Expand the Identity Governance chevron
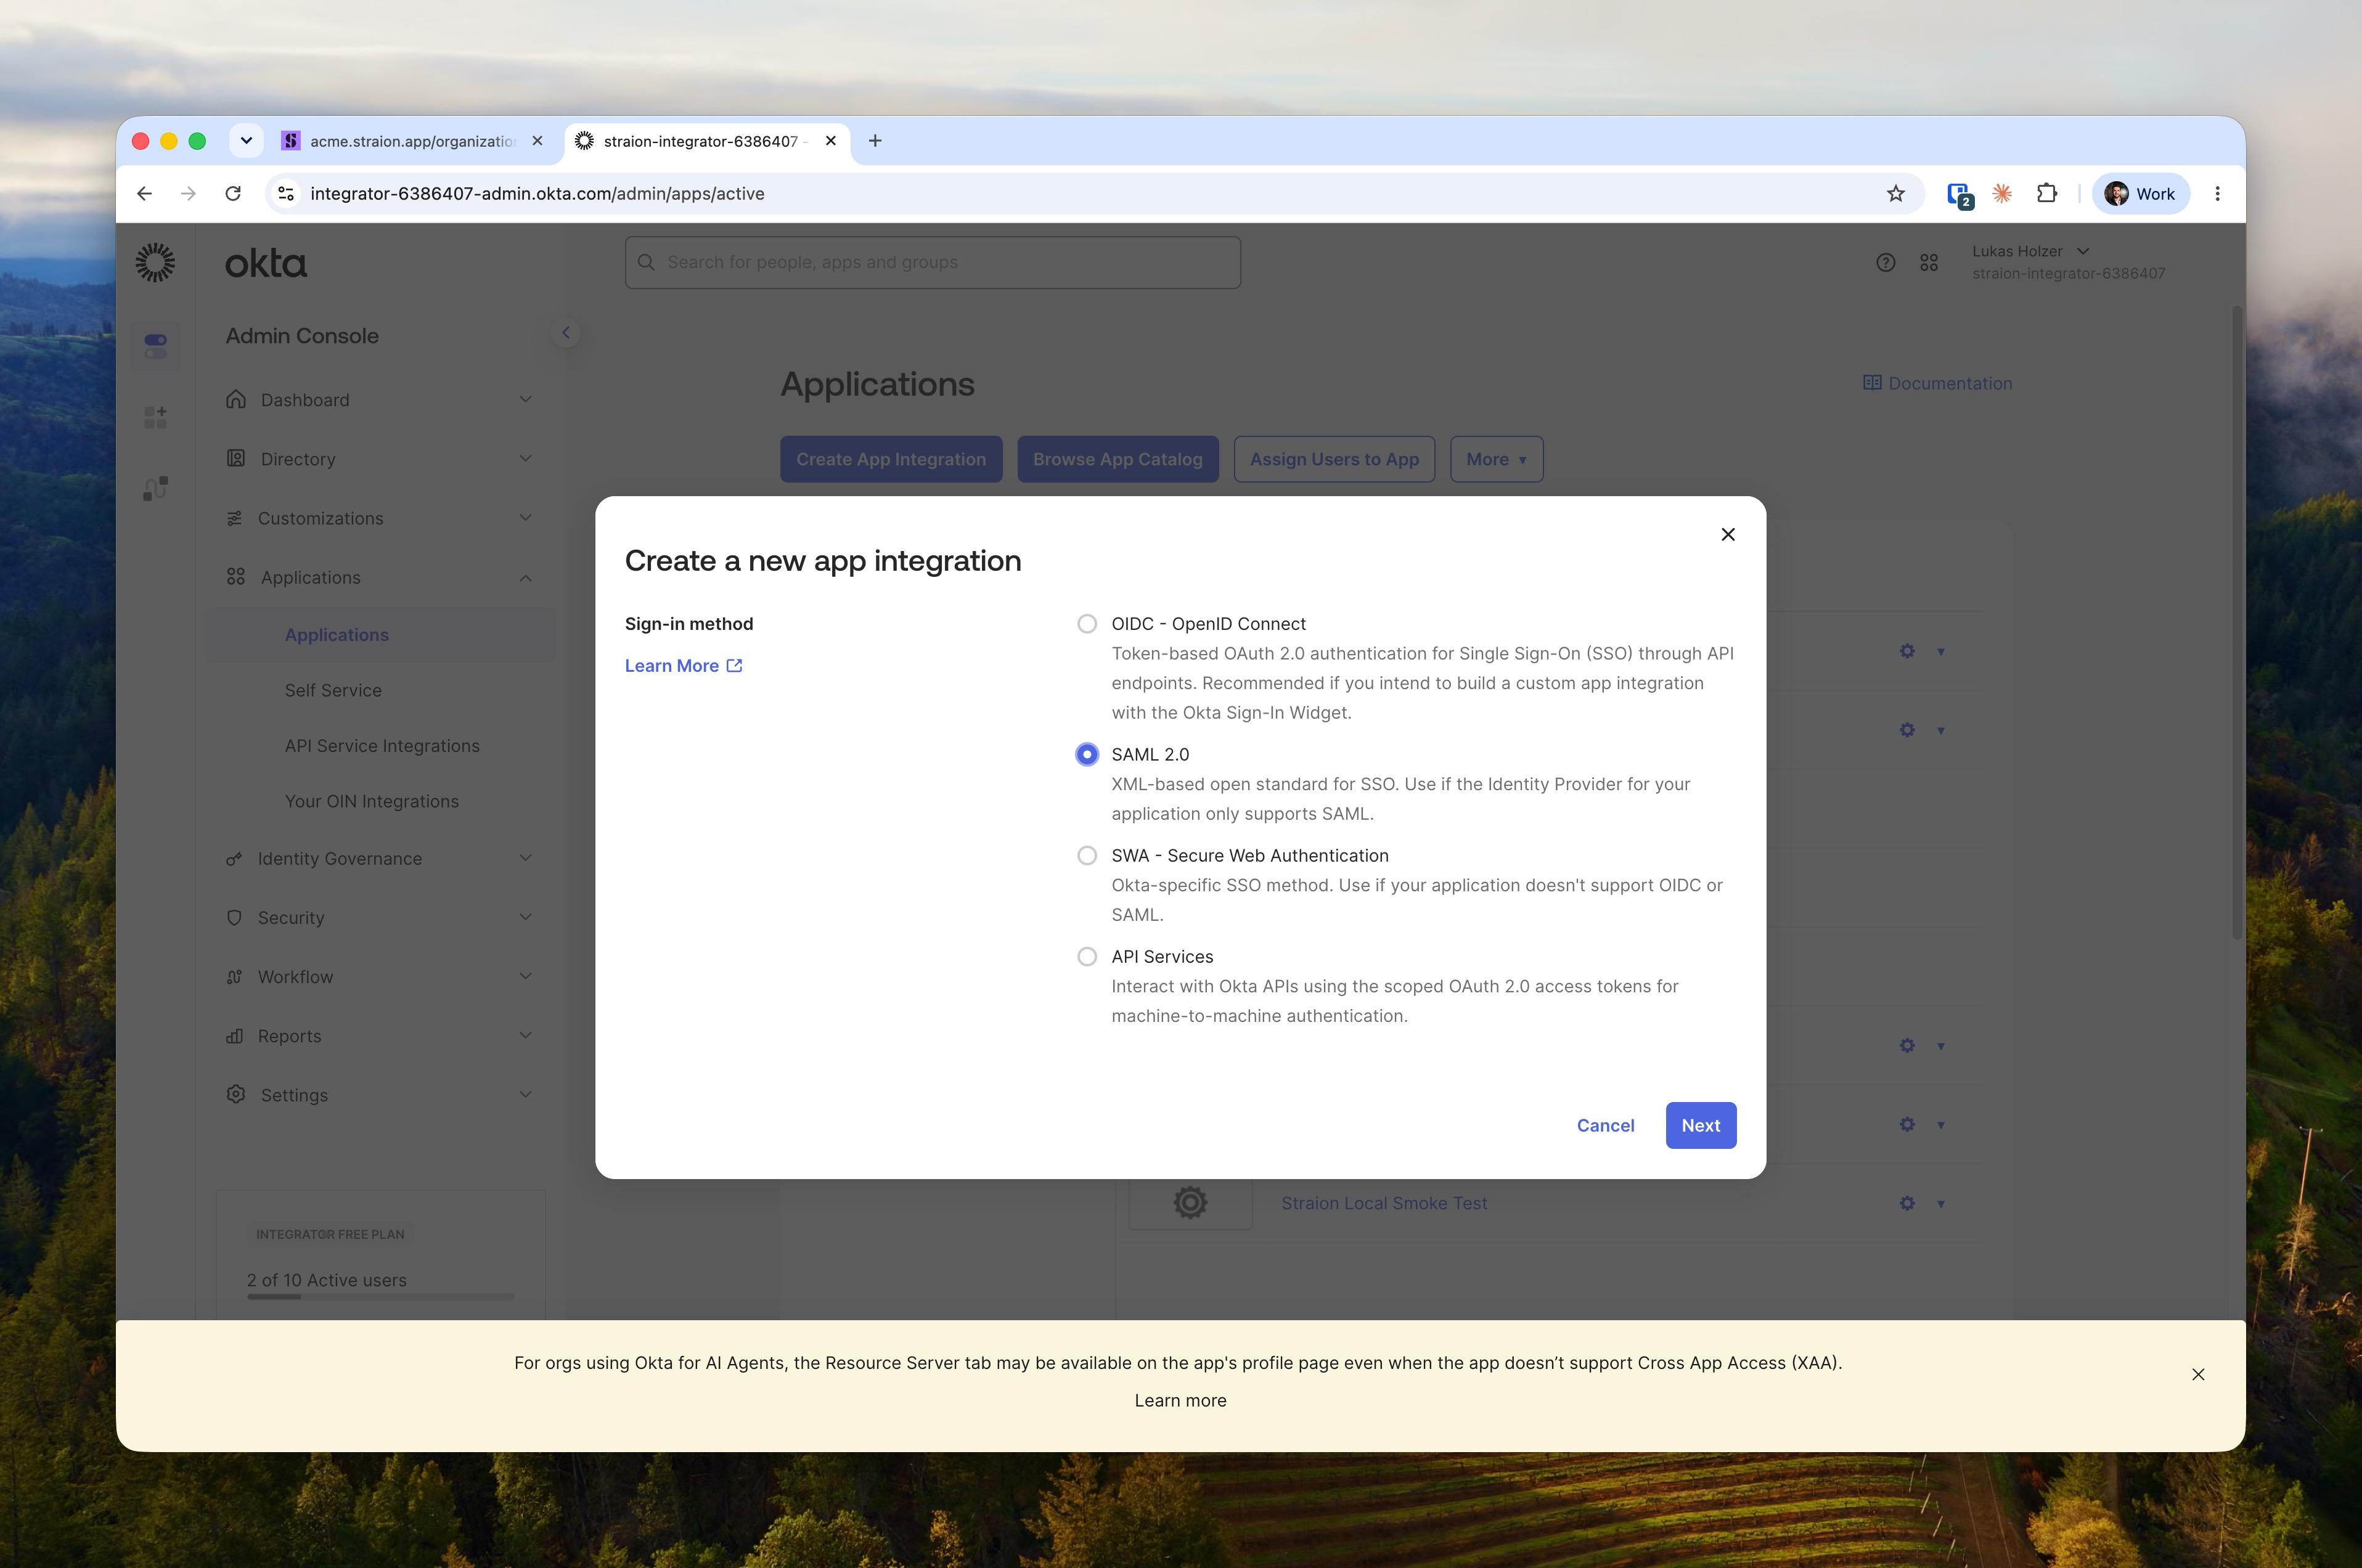 (525, 858)
